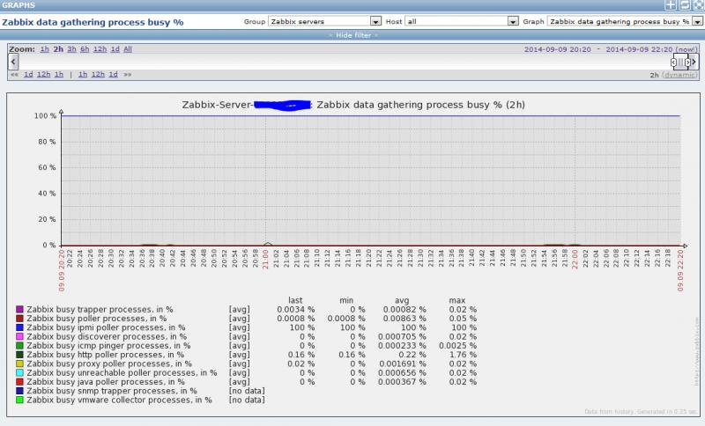Screen dimensions: 705x426
Task: Click the 21:00 time label on the graph axis
Action: pyautogui.click(x=265, y=259)
